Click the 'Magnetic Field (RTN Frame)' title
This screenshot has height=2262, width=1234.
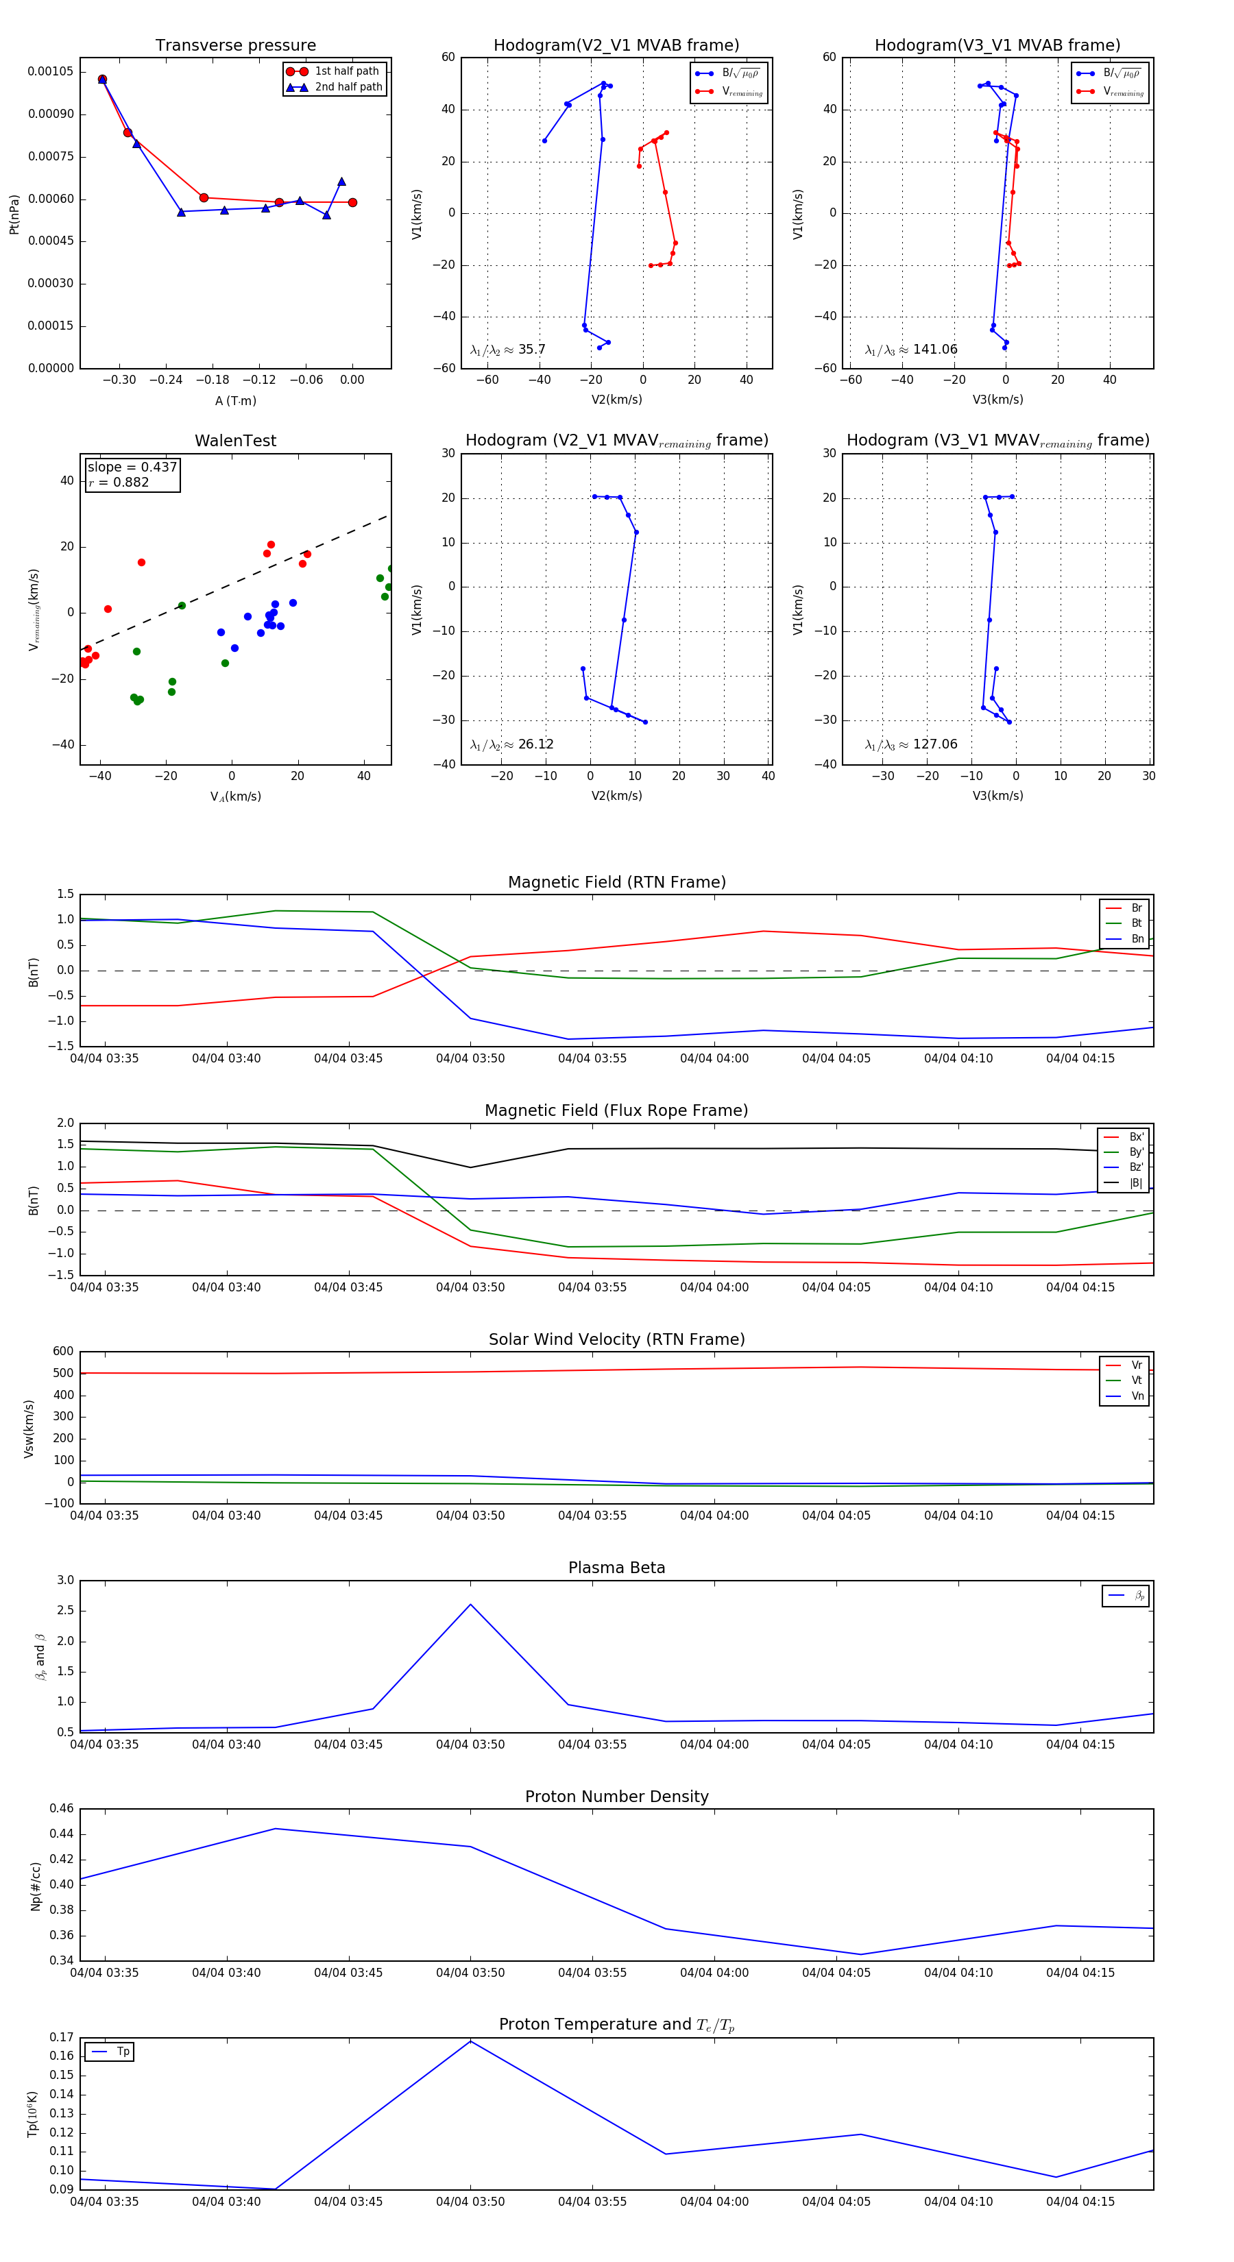[x=616, y=882]
